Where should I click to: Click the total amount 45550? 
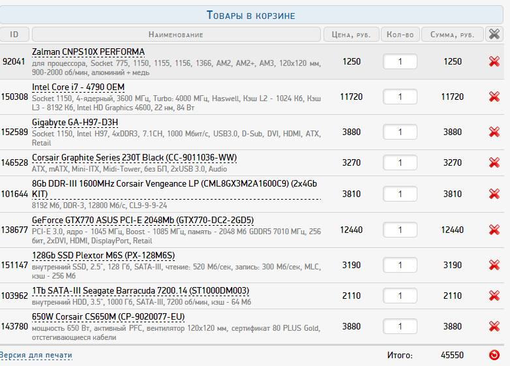(452, 355)
